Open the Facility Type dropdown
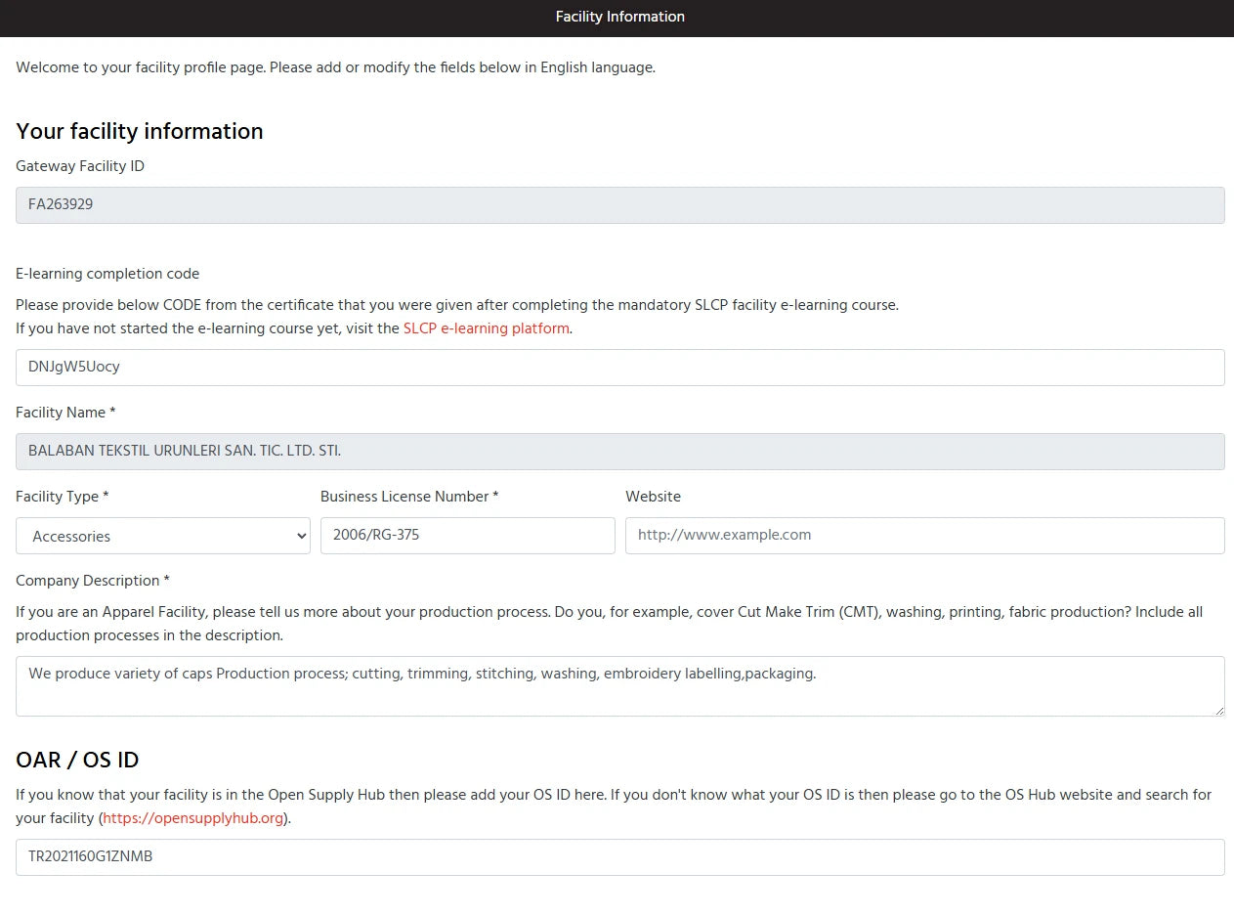Image resolution: width=1234 pixels, height=916 pixels. (162, 536)
